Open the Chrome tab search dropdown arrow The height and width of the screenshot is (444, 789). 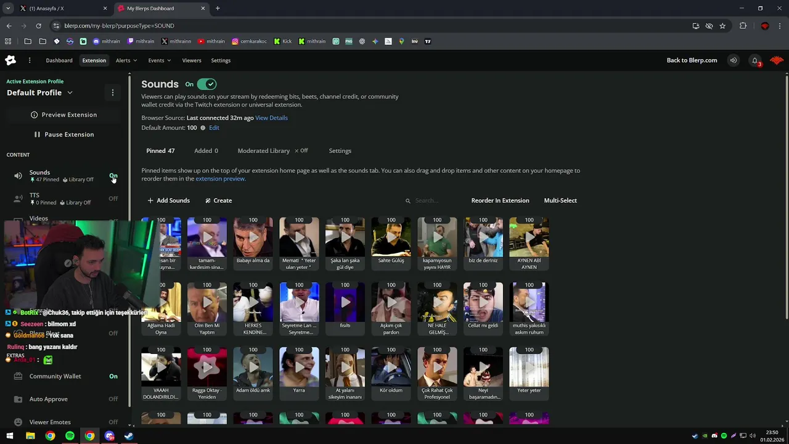pos(8,9)
